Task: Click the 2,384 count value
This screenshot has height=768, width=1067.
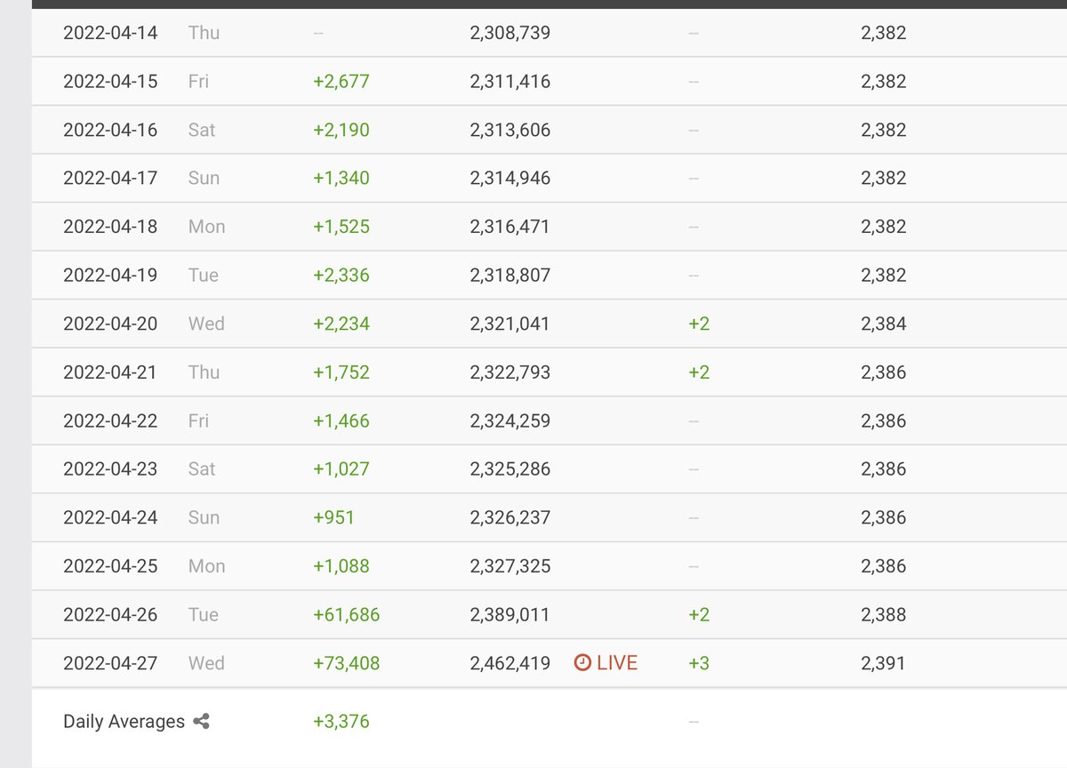Action: click(x=884, y=324)
